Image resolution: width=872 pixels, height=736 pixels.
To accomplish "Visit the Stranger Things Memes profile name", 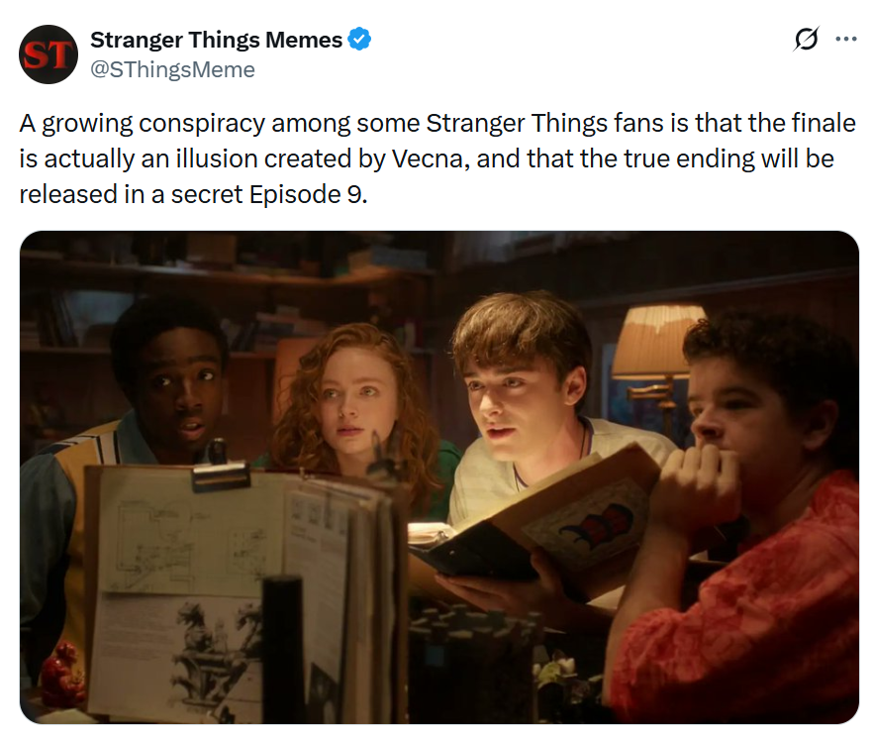I will pyautogui.click(x=217, y=40).
